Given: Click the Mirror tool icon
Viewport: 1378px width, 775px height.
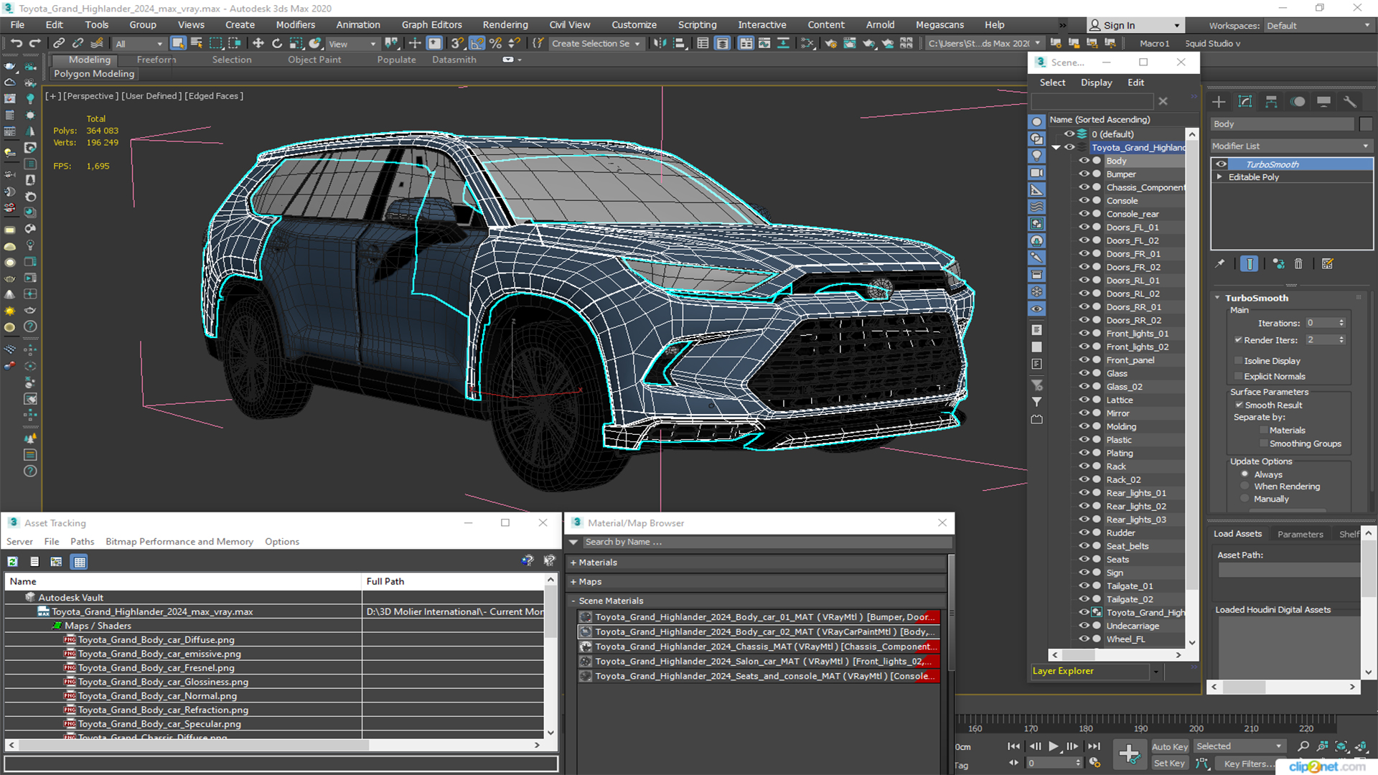Looking at the screenshot, I should [660, 43].
